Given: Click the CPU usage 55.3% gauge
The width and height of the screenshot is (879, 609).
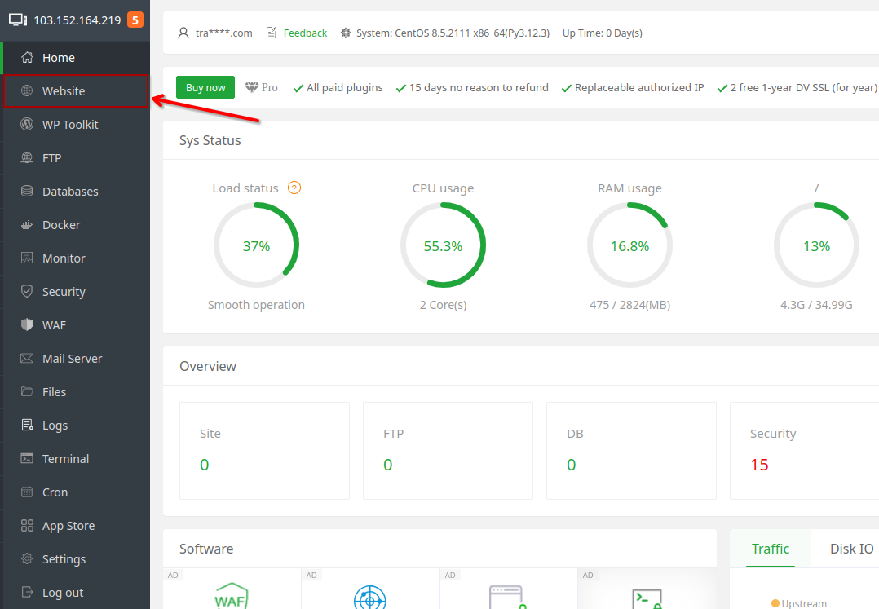Looking at the screenshot, I should click(x=443, y=246).
